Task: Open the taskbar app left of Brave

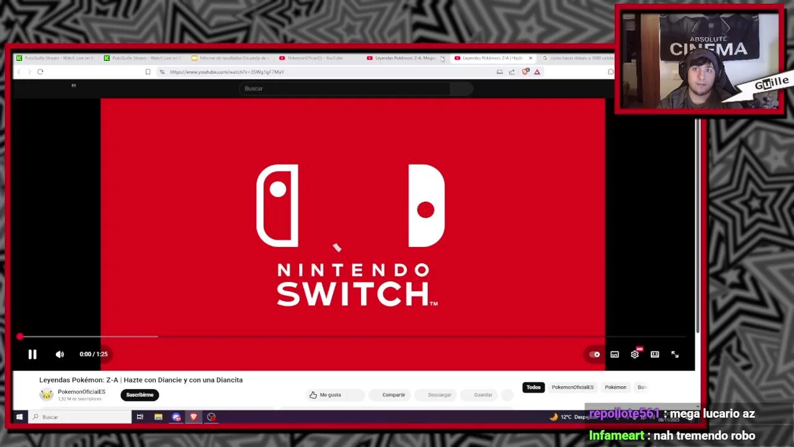Action: point(176,417)
